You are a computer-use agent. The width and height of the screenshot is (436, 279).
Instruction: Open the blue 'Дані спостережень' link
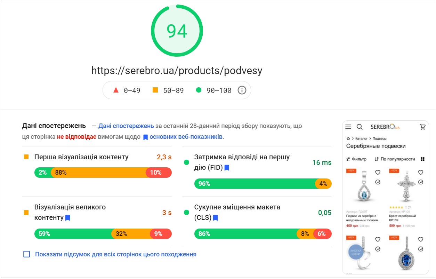click(x=126, y=126)
